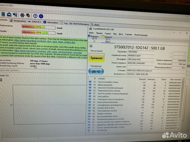Click the speaker sound icon in Hard Disk Sentinel toolbar

(28, 16)
